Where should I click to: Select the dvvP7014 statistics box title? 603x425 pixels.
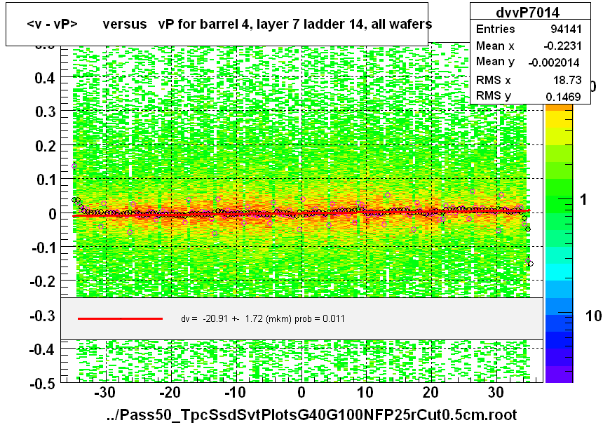tap(527, 13)
